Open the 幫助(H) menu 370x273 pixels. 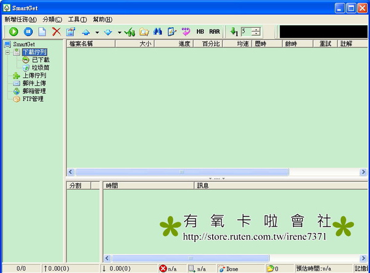click(102, 20)
